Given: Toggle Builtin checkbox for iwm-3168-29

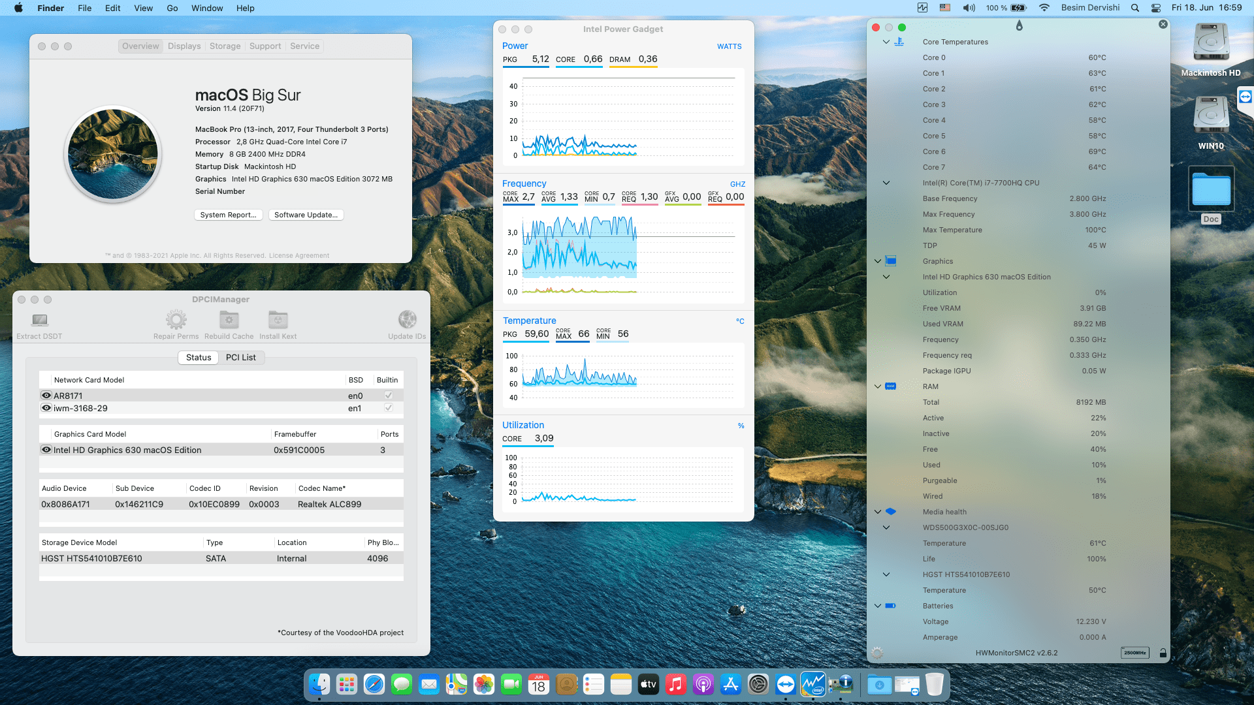Looking at the screenshot, I should pyautogui.click(x=389, y=408).
